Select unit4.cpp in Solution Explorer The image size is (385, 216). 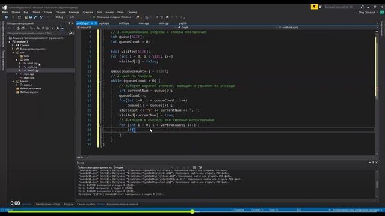(32, 64)
